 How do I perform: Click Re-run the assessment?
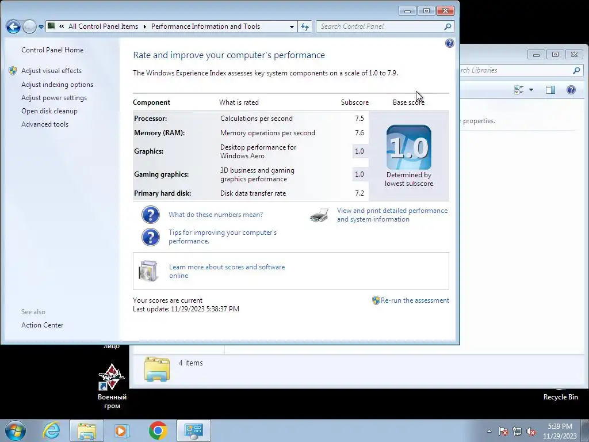[x=415, y=300]
